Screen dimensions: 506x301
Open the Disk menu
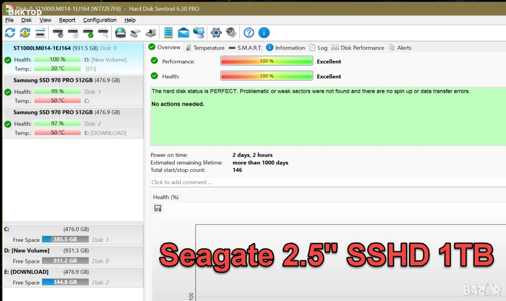click(26, 20)
